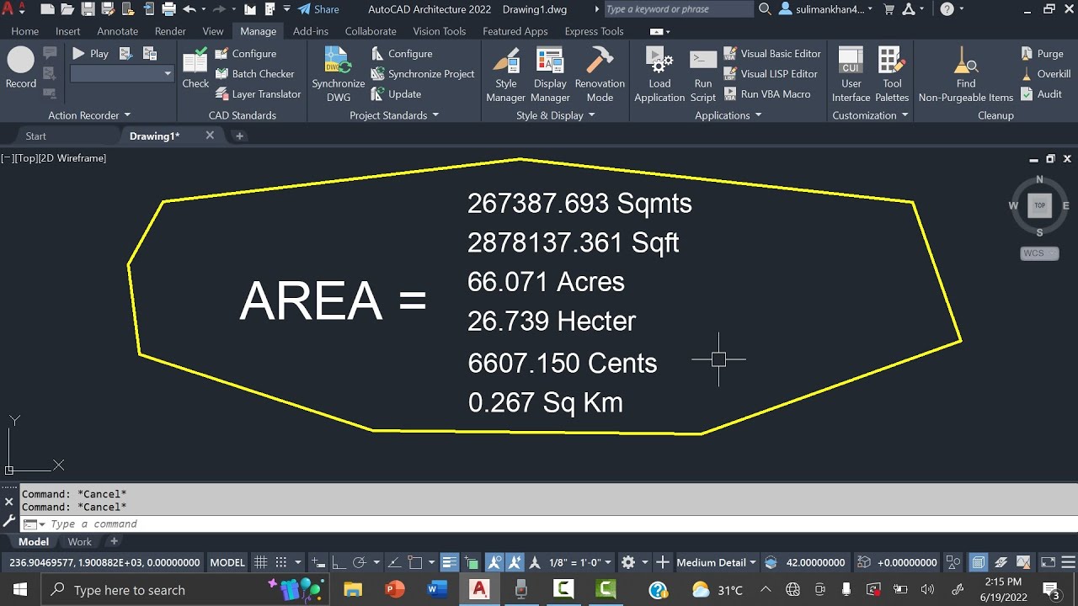Open Visual LISP Editor
This screenshot has height=606, width=1078.
770,74
